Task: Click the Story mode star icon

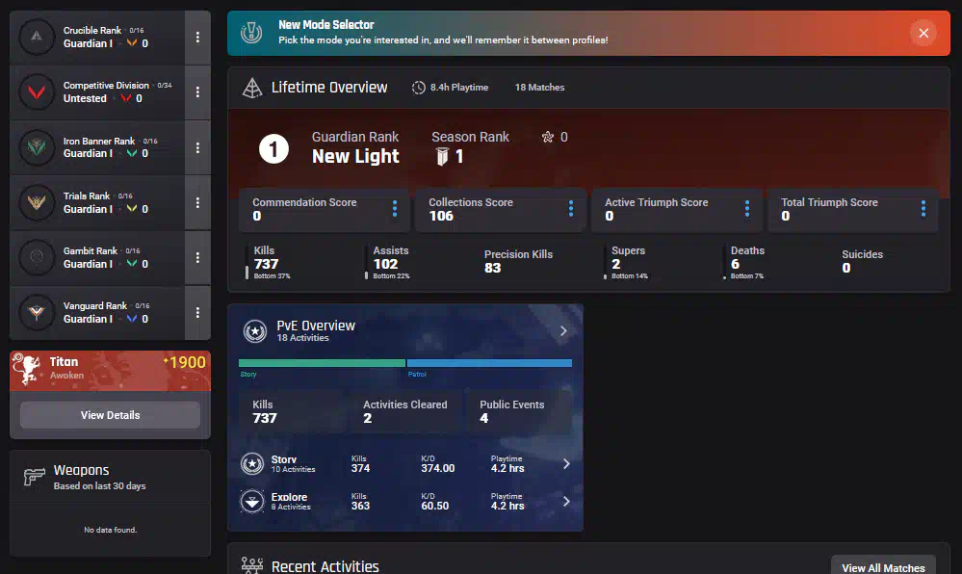Action: [252, 464]
